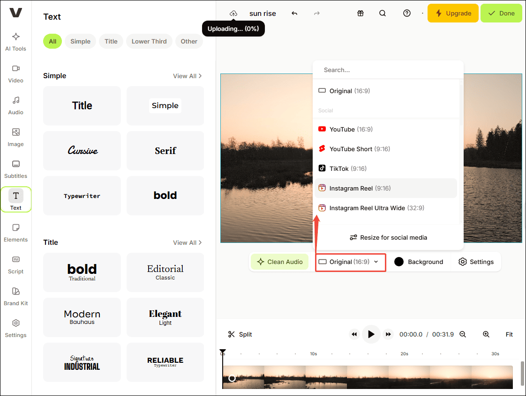Filter text styles by All
The height and width of the screenshot is (396, 526).
[53, 42]
